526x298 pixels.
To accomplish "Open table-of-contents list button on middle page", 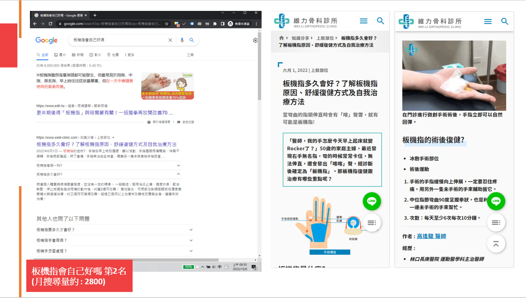I will (x=372, y=222).
